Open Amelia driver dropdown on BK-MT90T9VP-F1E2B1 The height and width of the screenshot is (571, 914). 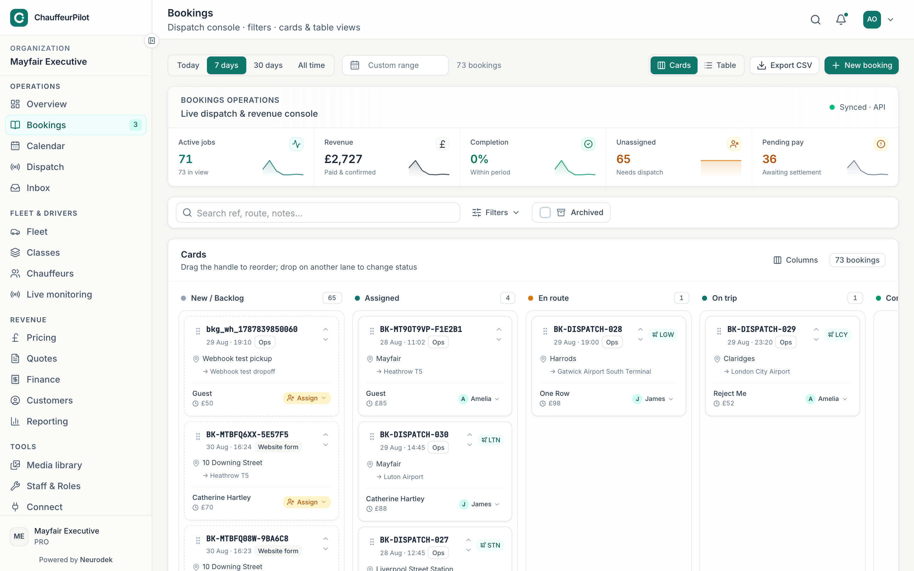pos(479,399)
